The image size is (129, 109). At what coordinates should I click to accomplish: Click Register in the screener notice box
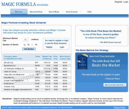[x=49, y=47]
